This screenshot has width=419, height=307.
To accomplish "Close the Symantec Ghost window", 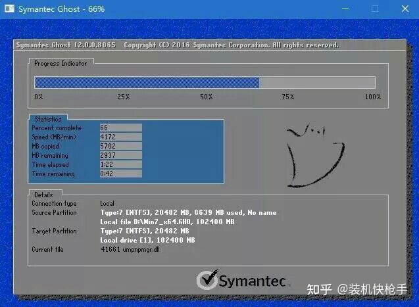I will (x=405, y=9).
